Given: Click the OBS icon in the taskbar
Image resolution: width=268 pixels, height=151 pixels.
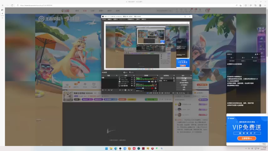Looking at the screenshot, I should [x=120, y=148].
